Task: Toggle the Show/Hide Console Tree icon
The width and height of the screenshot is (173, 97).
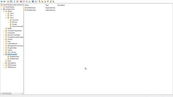Action: [11, 2]
